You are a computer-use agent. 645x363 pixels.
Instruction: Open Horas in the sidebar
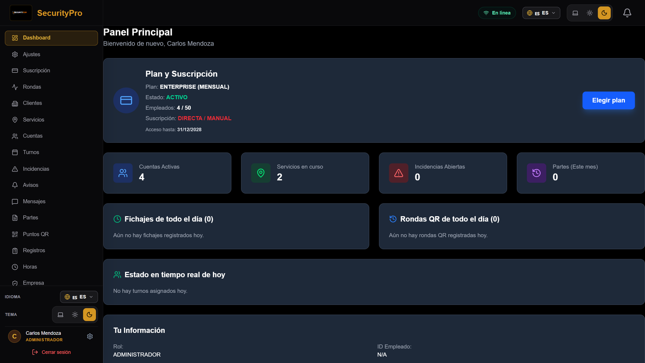(51, 267)
